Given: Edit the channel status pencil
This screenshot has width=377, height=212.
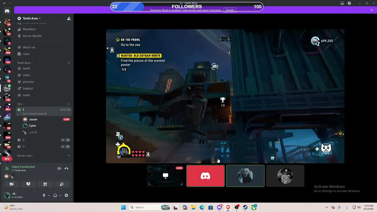Looking at the screenshot, I should tap(45, 114).
